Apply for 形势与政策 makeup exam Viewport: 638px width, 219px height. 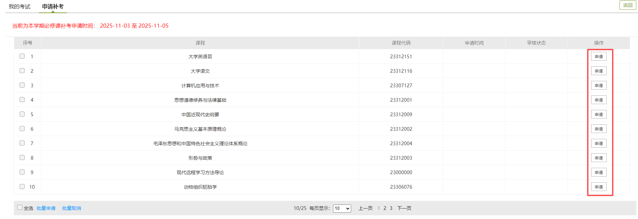599,158
